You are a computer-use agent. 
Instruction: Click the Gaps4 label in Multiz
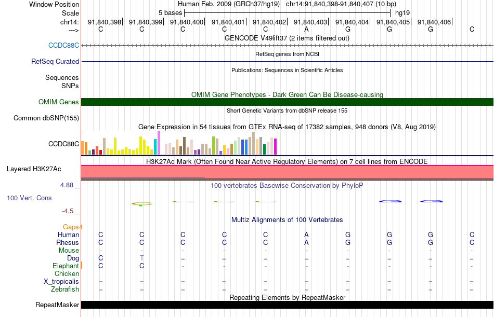(72, 227)
